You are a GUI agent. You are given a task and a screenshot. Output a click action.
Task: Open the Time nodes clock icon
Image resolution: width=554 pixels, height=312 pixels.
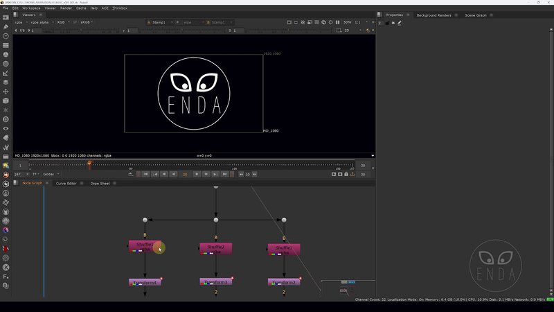(x=6, y=36)
